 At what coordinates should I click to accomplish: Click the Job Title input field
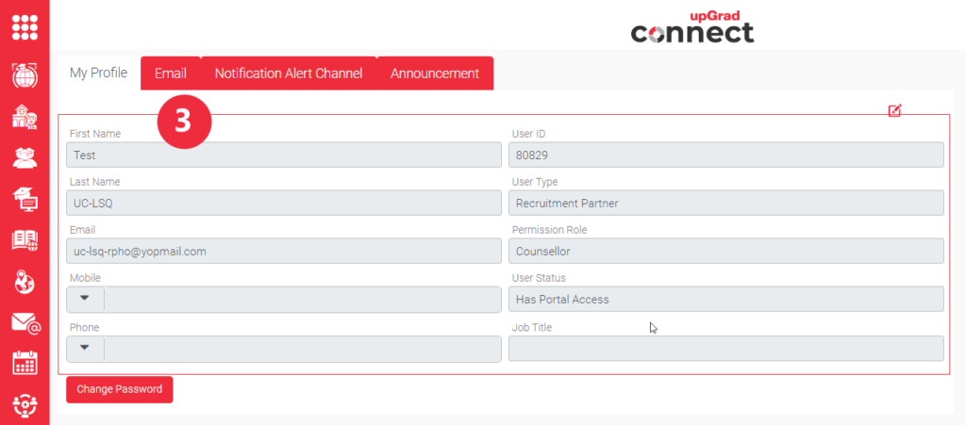point(725,349)
